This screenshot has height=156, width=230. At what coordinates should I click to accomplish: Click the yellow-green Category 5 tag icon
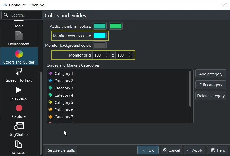[50, 102]
